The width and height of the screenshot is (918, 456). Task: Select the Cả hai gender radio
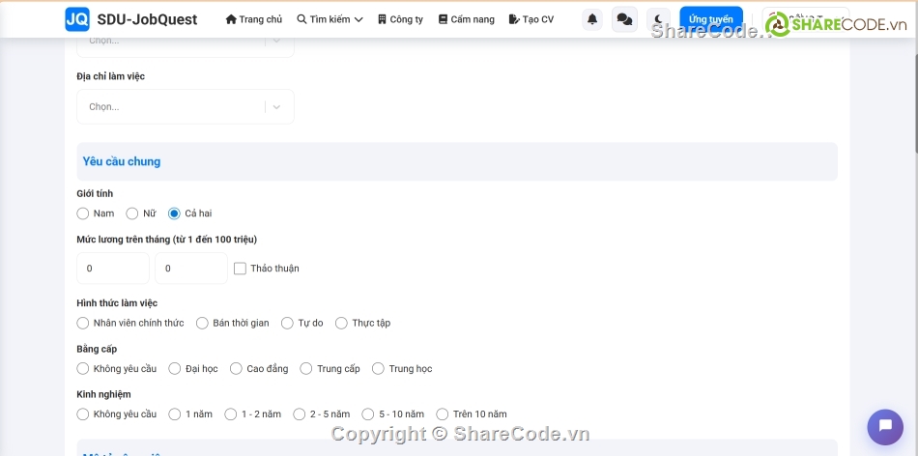coord(174,214)
